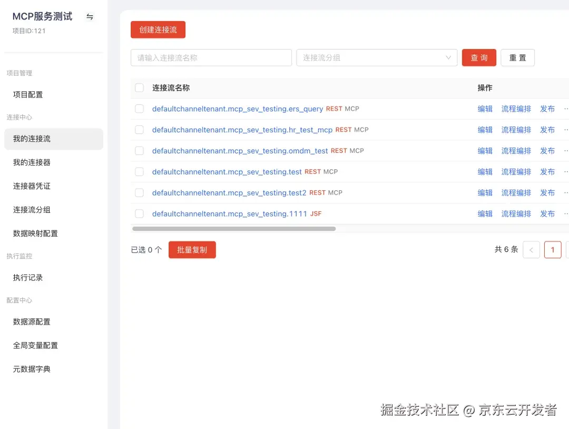This screenshot has width=569, height=429.
Task: Open more actions (…) for the 1111 flow row
Action: pyautogui.click(x=566, y=213)
